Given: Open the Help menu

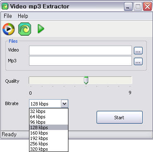Looking at the screenshot, I should (23, 16).
